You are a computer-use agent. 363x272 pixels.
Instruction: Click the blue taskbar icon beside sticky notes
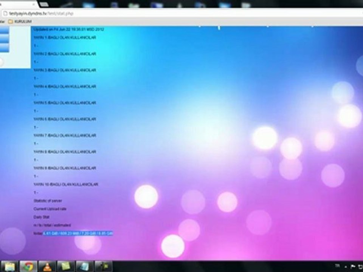tap(84, 267)
